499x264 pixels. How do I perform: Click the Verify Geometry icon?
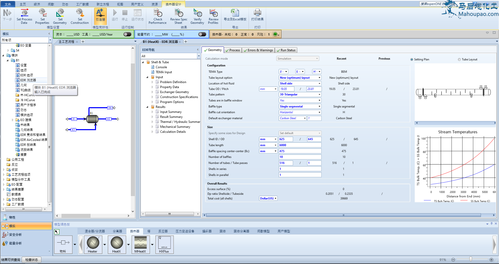pos(198,16)
